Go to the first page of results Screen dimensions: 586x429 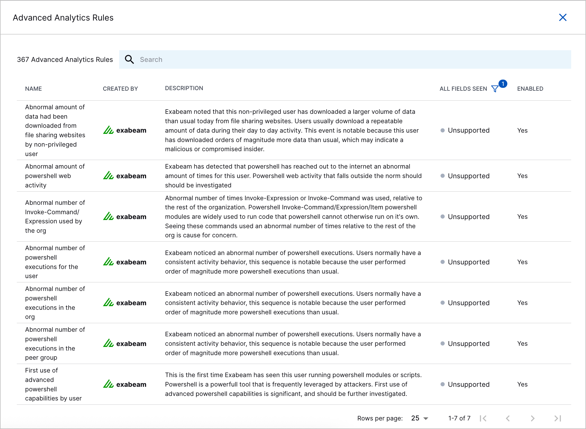tap(483, 418)
